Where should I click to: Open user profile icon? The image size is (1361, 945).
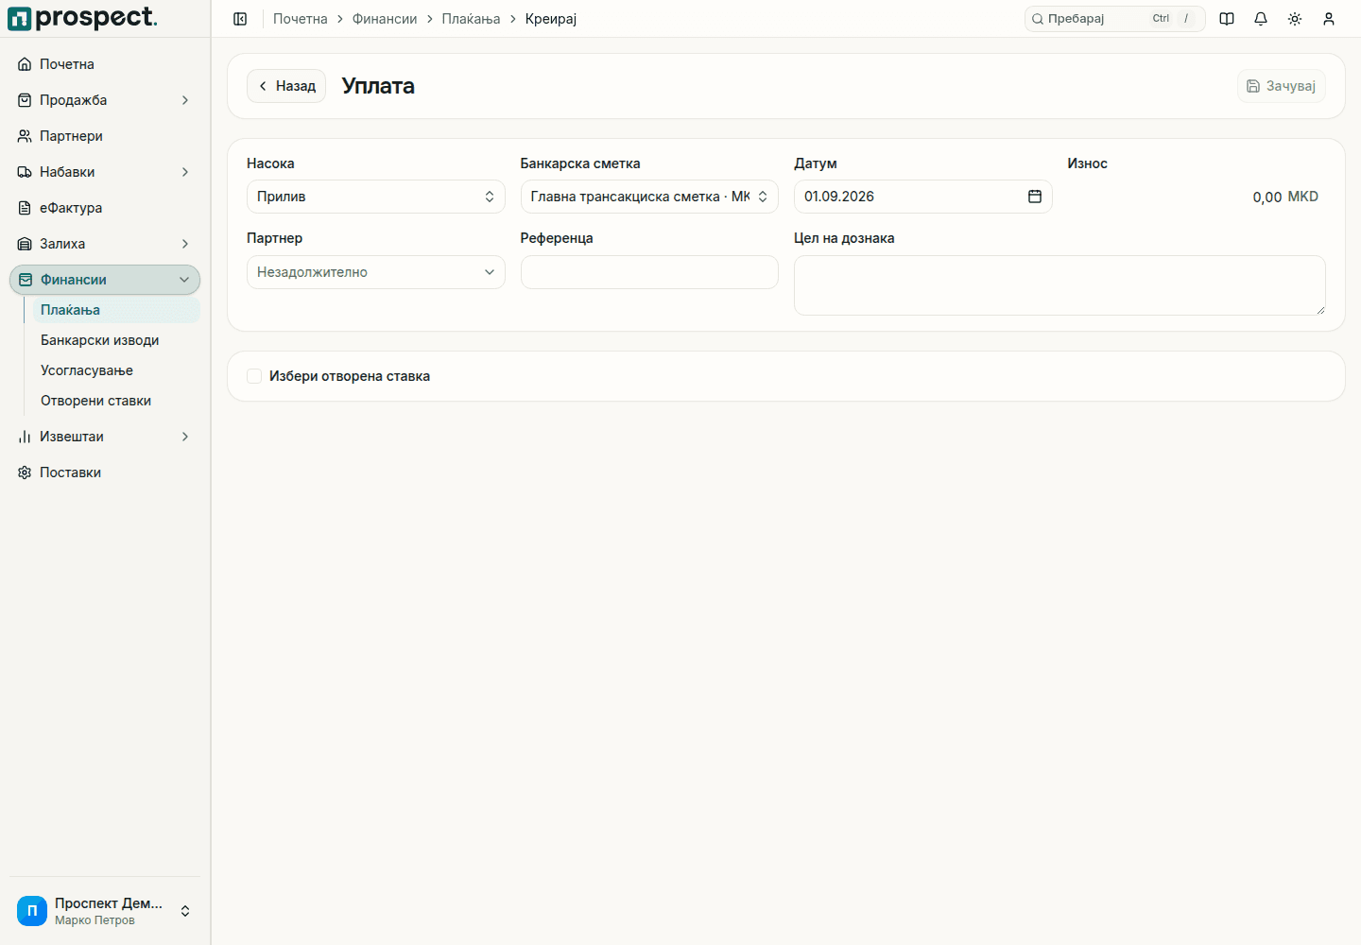click(1329, 19)
